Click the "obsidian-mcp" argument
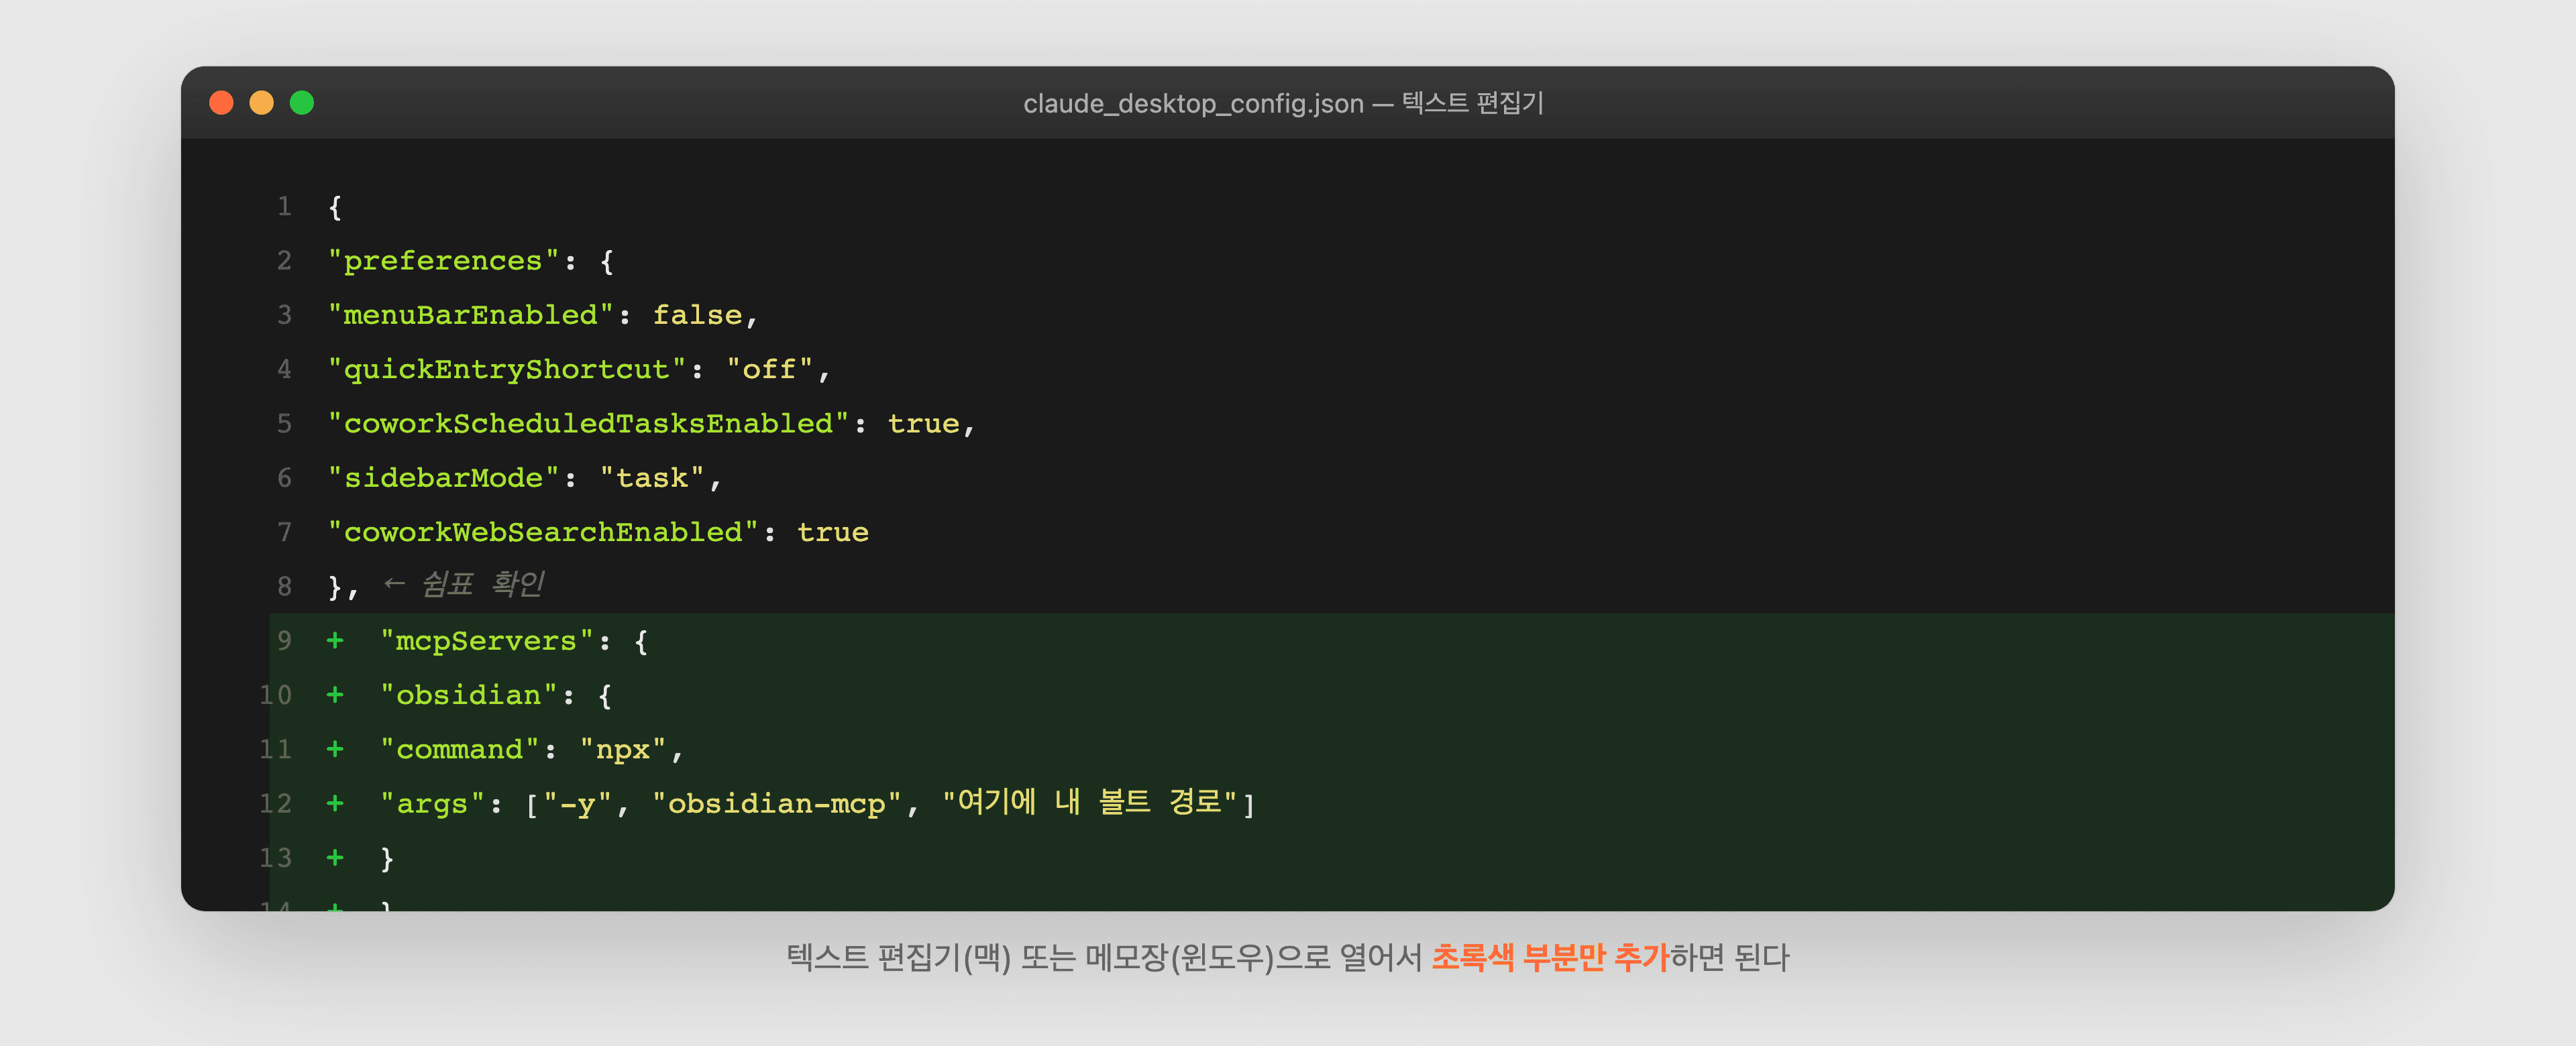2576x1046 pixels. (x=777, y=804)
